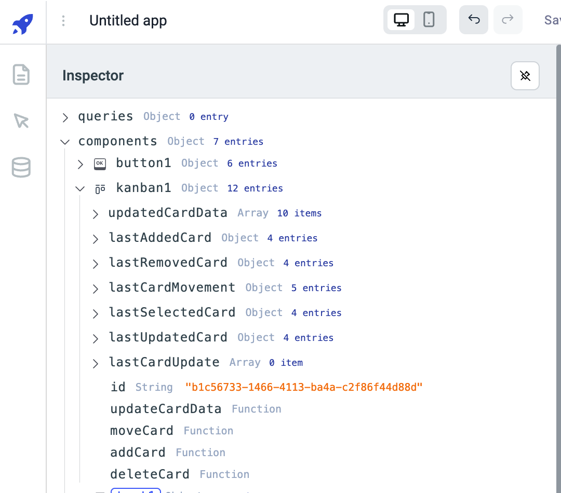This screenshot has height=493, width=561.
Task: Select the moveCard function entry
Action: 142,431
